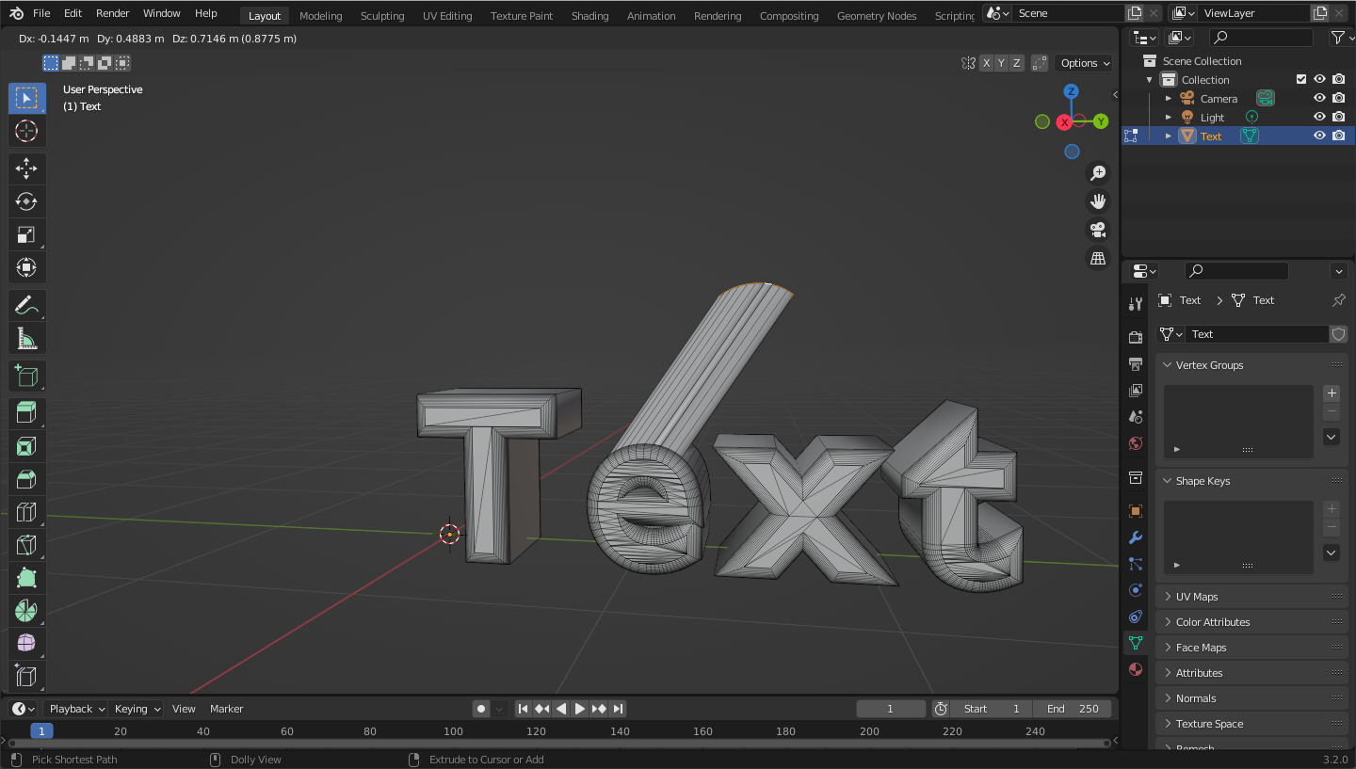Open the World properties tab

pos(1136,442)
